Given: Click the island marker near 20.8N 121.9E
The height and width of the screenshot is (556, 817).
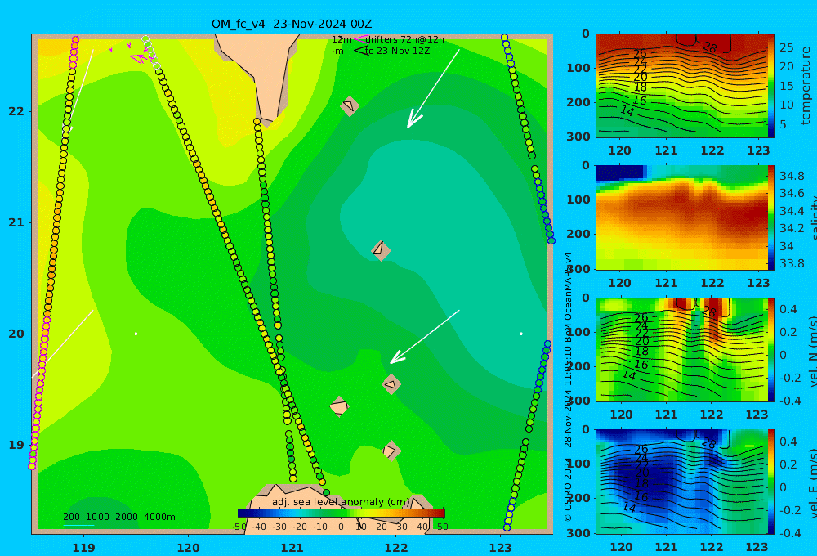Looking at the screenshot, I should (381, 250).
